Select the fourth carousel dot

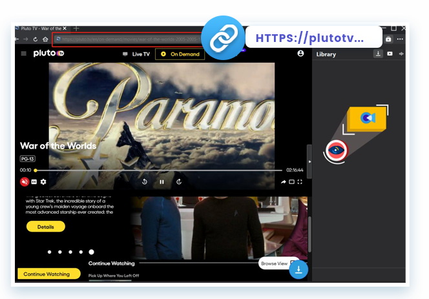(x=81, y=252)
